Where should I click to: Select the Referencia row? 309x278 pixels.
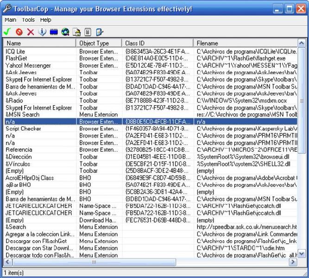151,150
